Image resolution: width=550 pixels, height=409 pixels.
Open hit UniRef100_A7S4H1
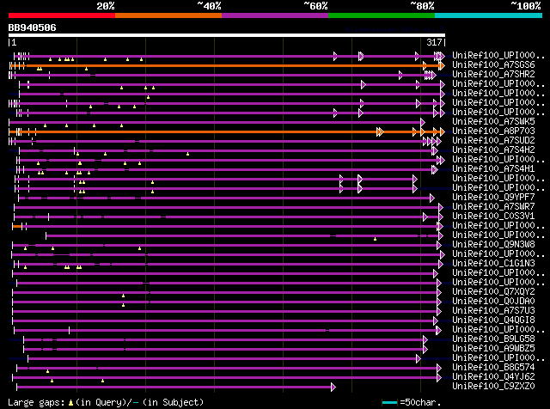click(493, 169)
